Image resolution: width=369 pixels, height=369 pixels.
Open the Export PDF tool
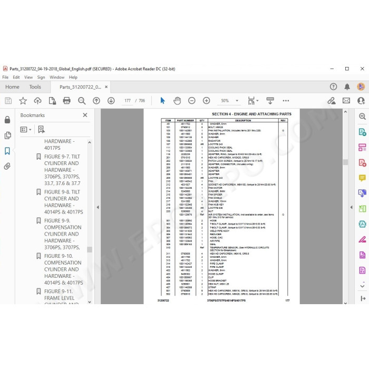pyautogui.click(x=362, y=132)
